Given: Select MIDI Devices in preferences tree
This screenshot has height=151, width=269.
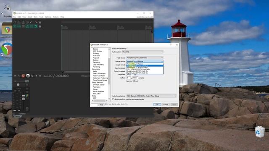Looking at the screenshot, I should pos(98,51).
